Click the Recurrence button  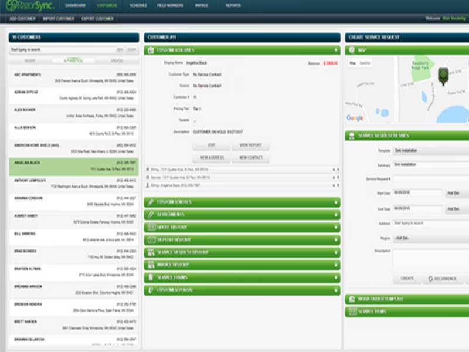[x=442, y=279]
